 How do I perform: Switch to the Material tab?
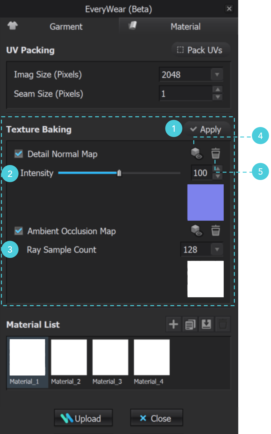pyautogui.click(x=185, y=26)
